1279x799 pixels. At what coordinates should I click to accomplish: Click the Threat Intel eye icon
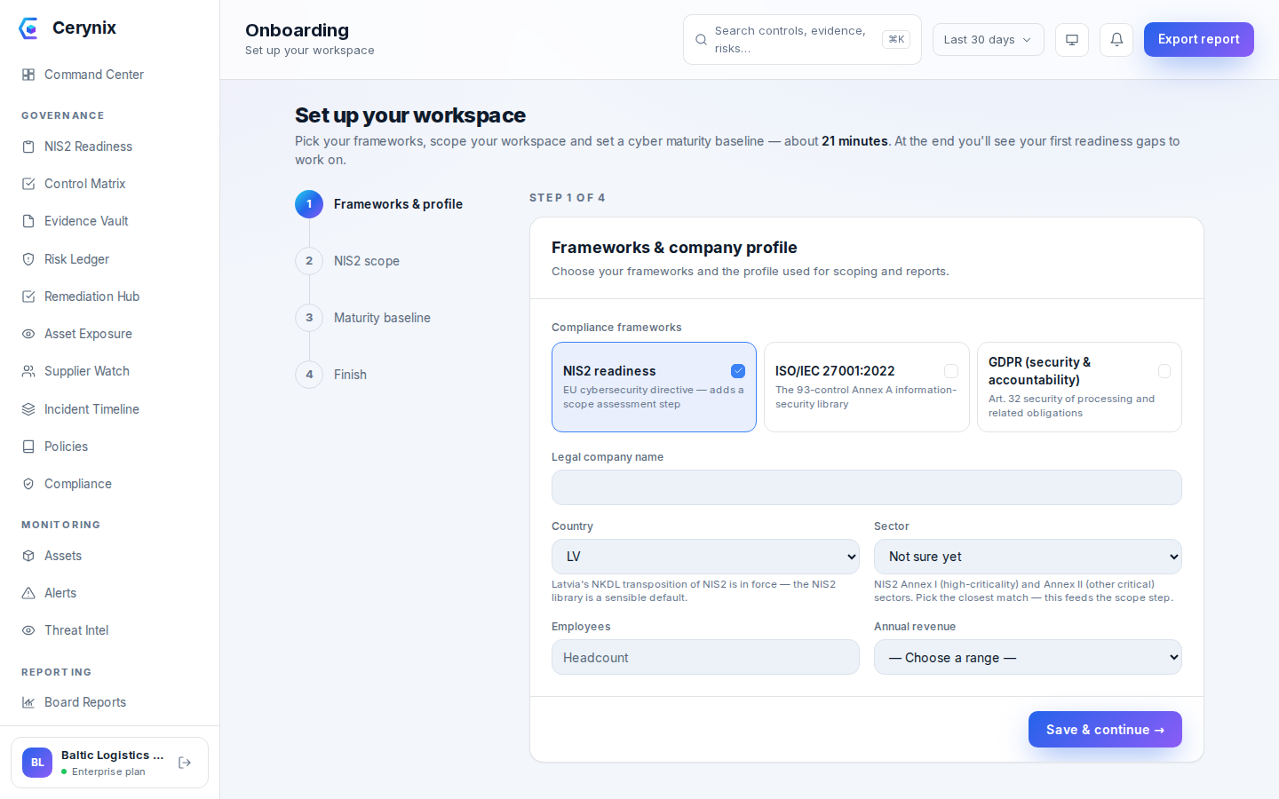(x=28, y=630)
